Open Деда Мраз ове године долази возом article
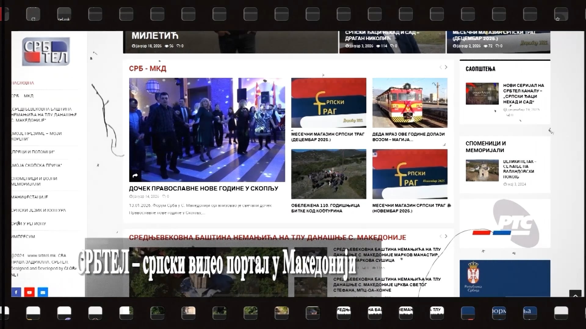This screenshot has width=586, height=329. click(x=408, y=137)
